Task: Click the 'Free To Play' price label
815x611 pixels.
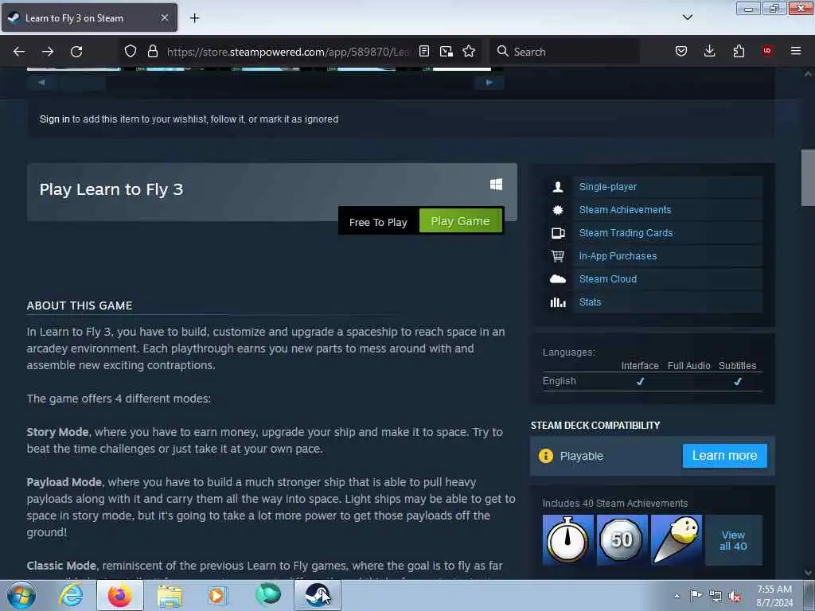Action: (378, 222)
